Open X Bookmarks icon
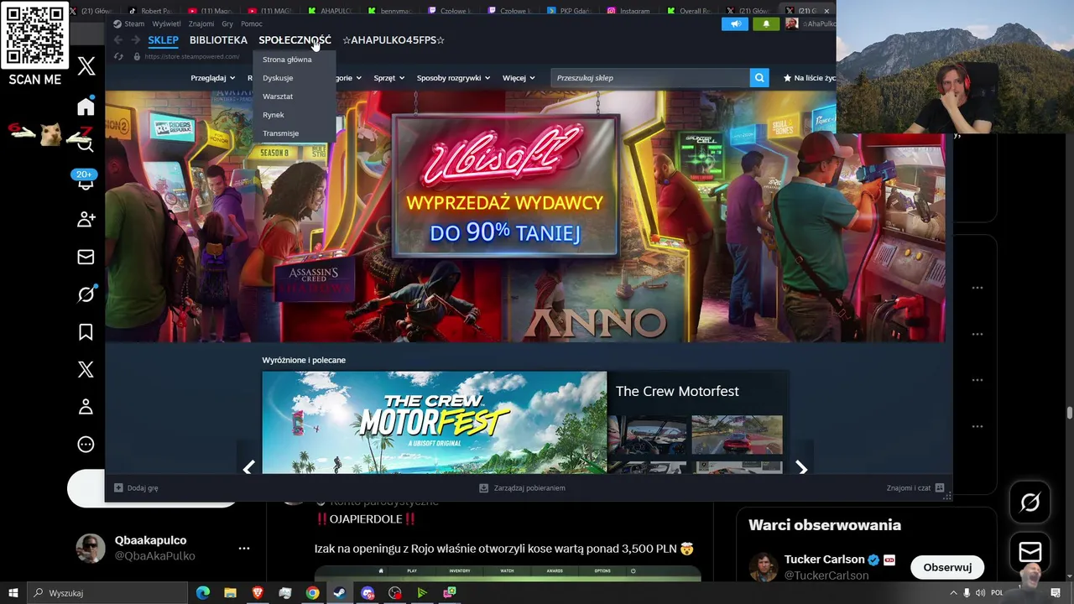The width and height of the screenshot is (1074, 604). tap(86, 332)
